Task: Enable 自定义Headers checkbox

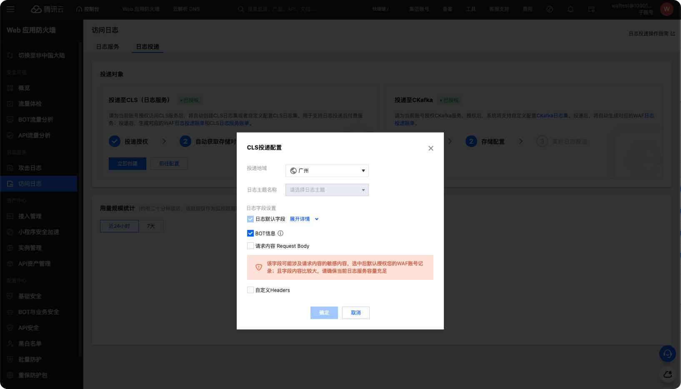Action: (250, 290)
